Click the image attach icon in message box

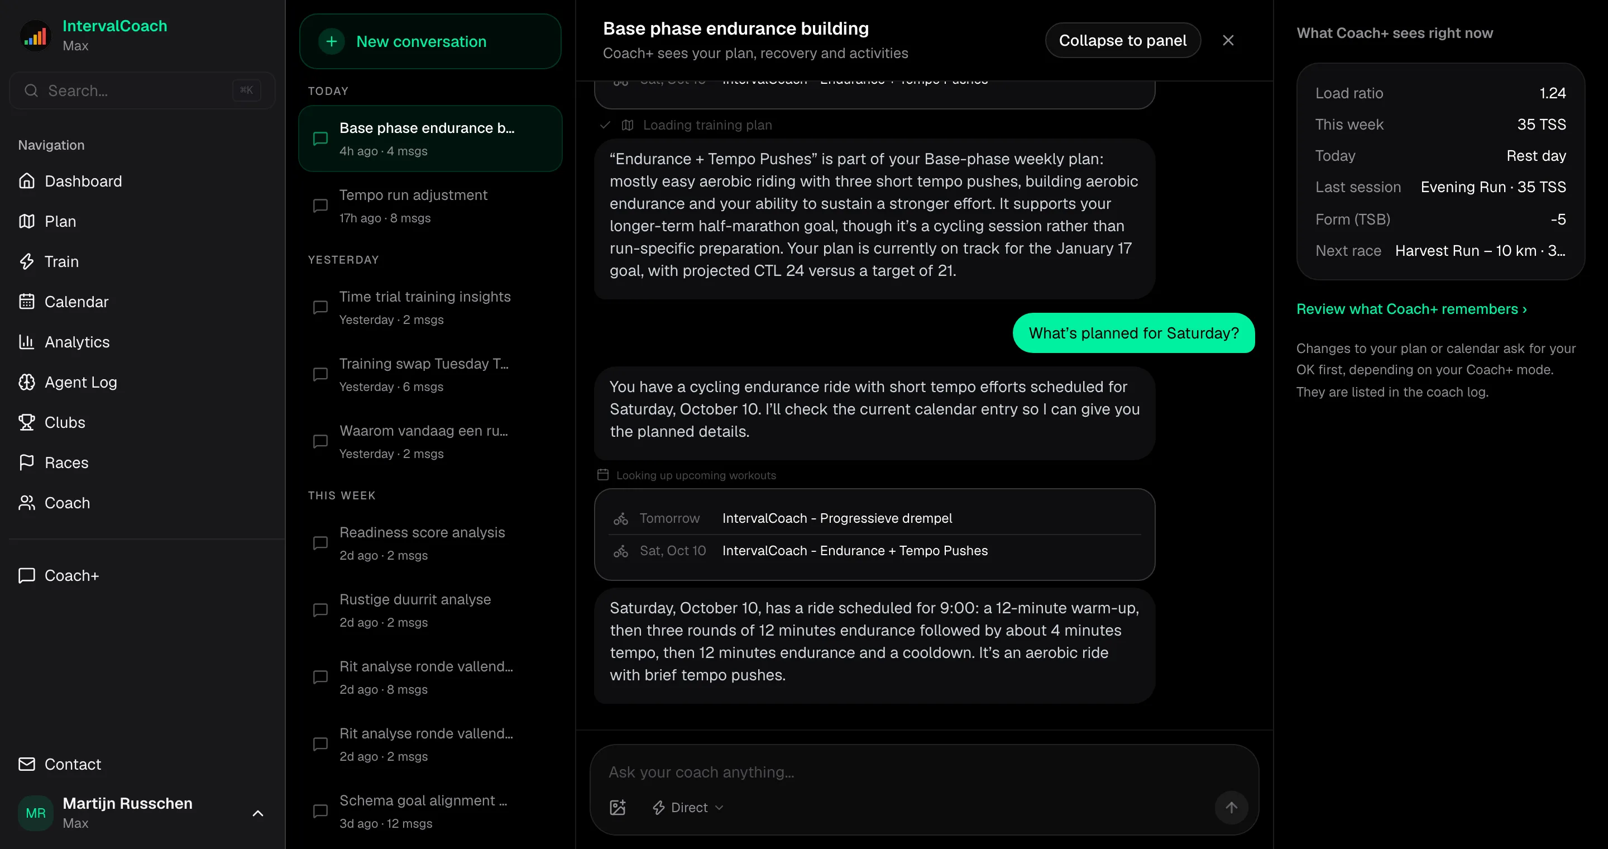[x=618, y=807]
